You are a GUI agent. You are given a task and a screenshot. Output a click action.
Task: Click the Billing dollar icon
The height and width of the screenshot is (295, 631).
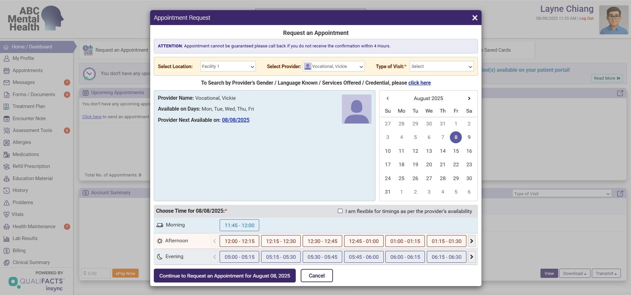[6, 251]
